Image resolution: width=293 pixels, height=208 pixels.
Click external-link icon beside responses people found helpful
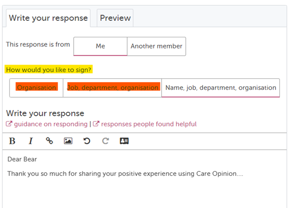(x=96, y=124)
